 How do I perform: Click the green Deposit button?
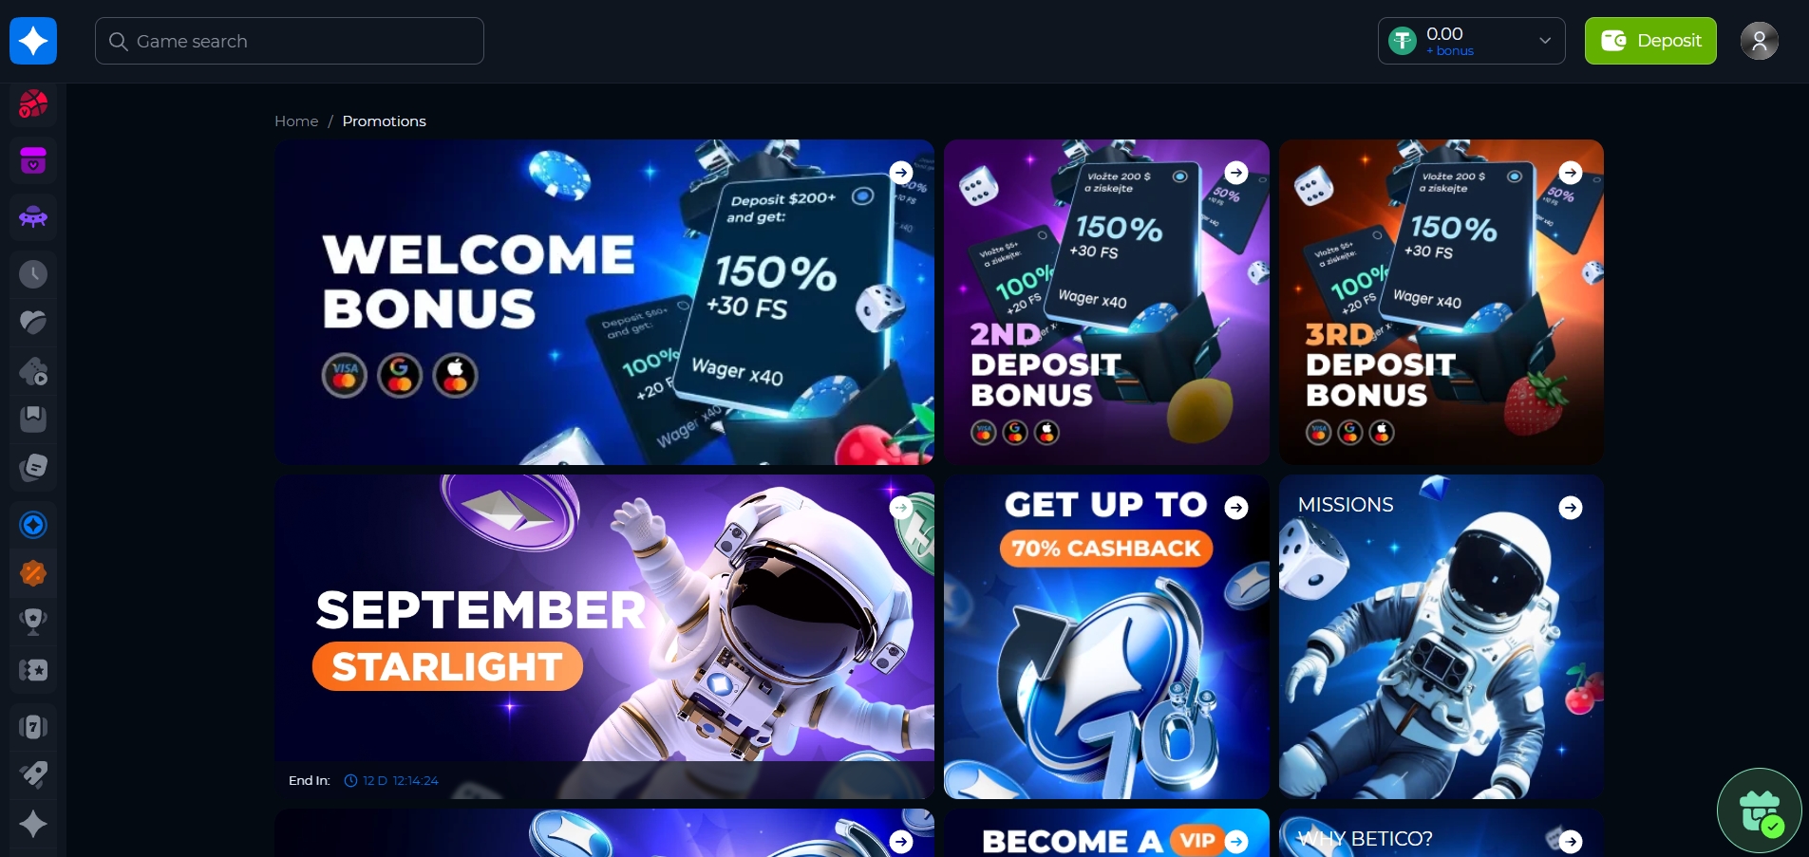coord(1650,41)
